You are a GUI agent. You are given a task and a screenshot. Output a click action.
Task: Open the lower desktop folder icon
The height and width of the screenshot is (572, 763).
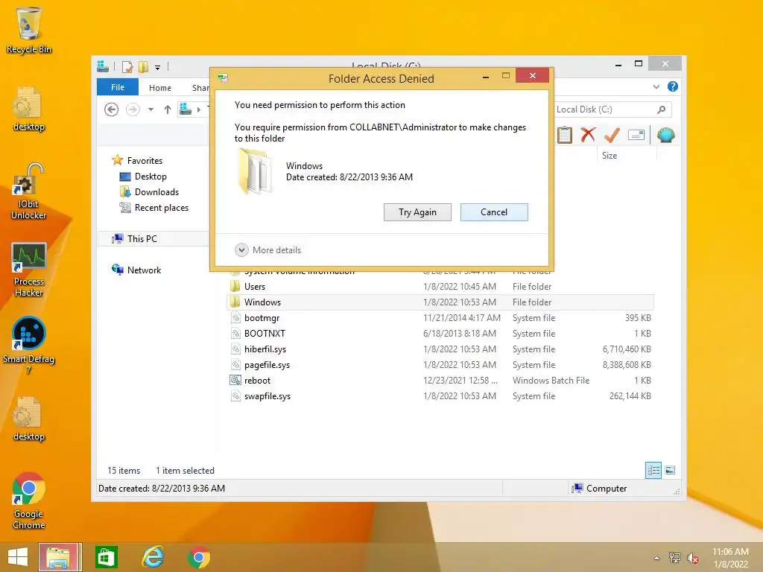(x=28, y=419)
